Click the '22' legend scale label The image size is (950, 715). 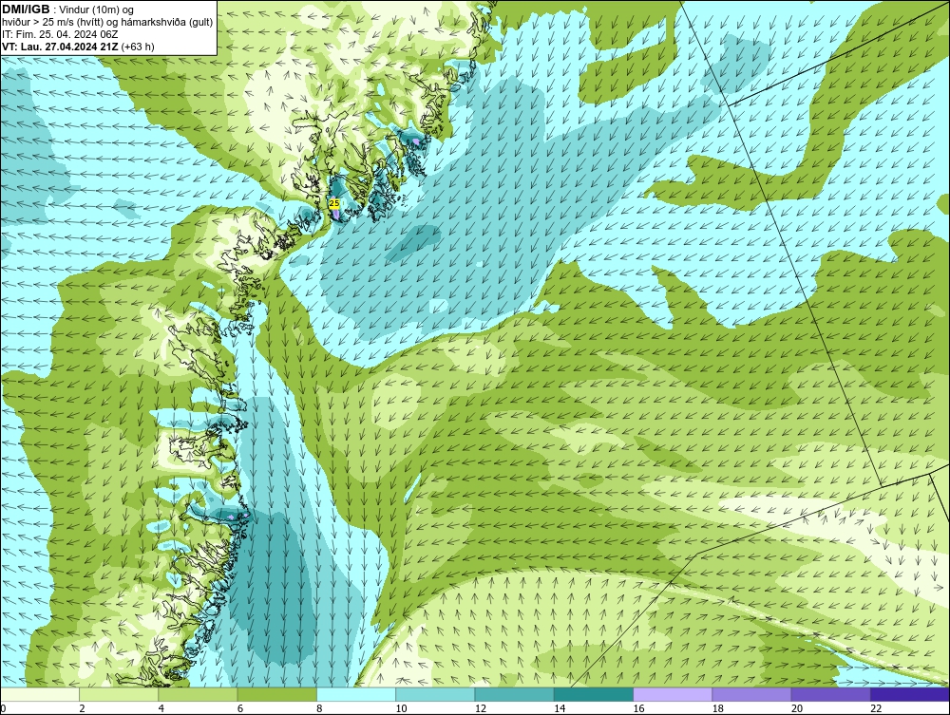876,709
